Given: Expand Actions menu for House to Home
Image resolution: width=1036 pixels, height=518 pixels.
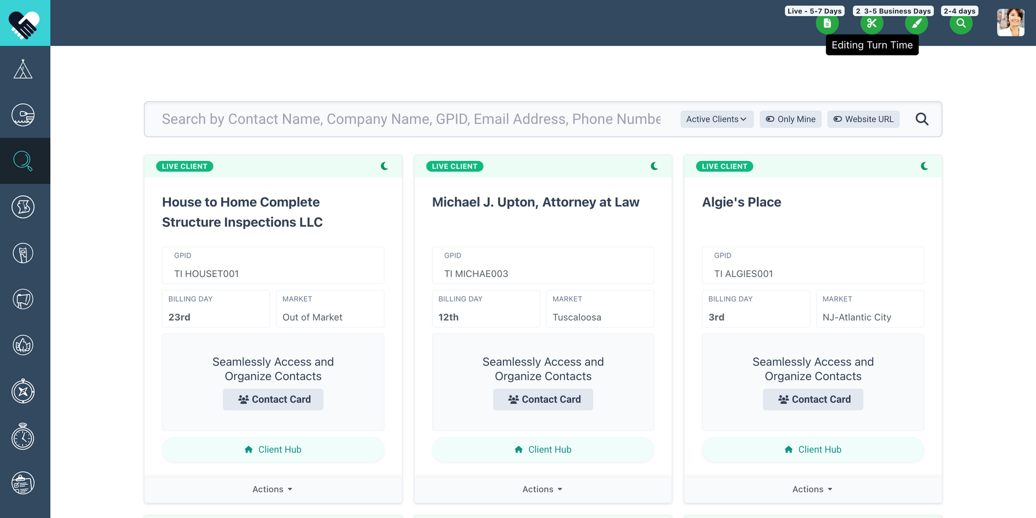Looking at the screenshot, I should pyautogui.click(x=272, y=489).
